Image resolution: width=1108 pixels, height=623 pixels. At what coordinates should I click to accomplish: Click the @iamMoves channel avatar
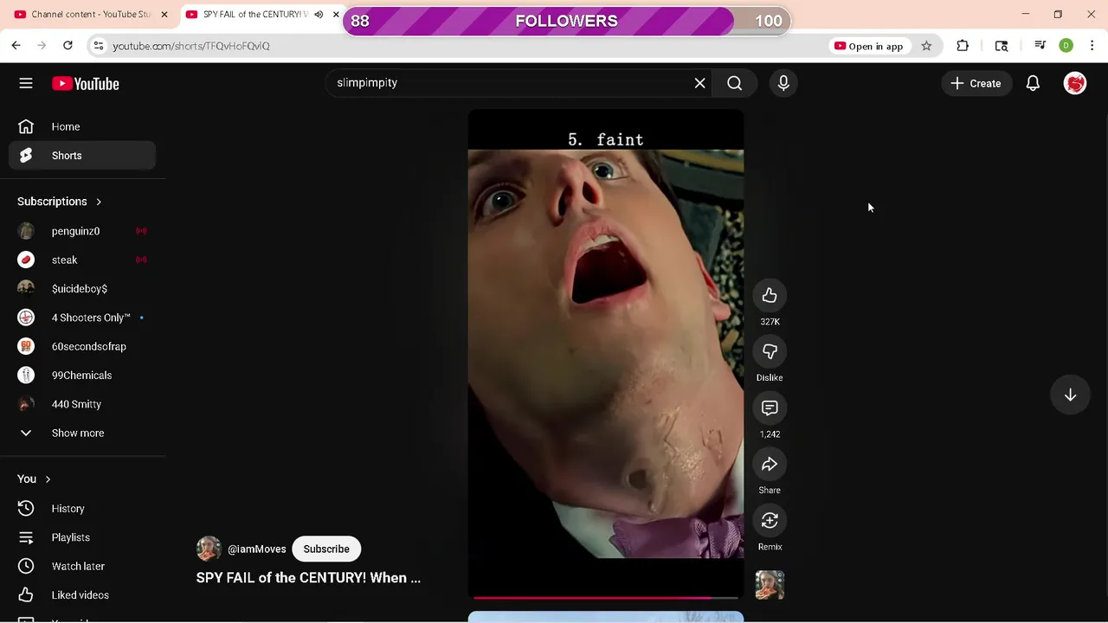tap(209, 549)
